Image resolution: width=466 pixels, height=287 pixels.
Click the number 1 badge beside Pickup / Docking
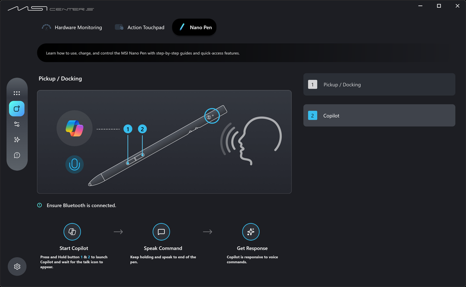(x=313, y=85)
